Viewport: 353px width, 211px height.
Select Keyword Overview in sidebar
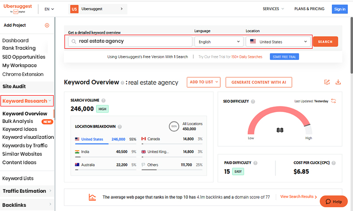[25, 113]
